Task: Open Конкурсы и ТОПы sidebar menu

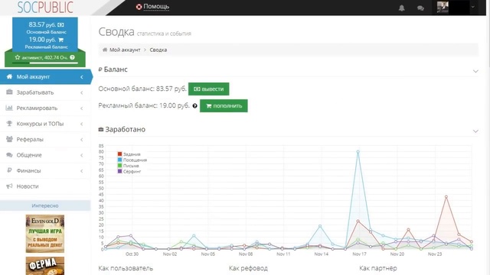Action: tap(45, 124)
